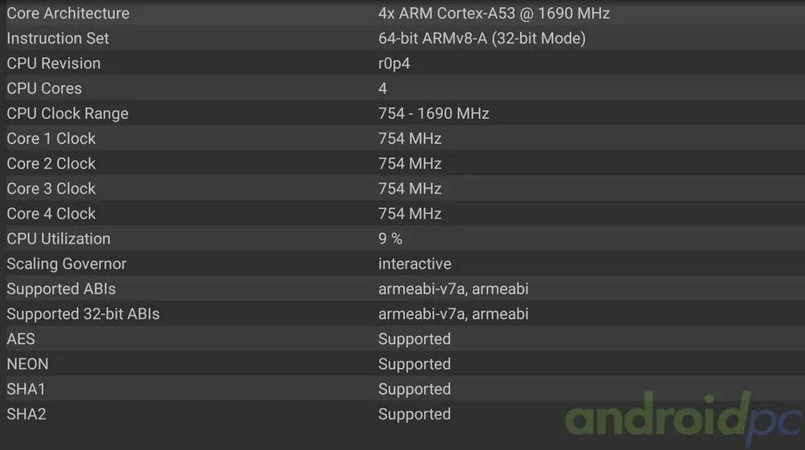This screenshot has height=450, width=805.
Task: Click the Instruction Set row label
Action: pos(58,39)
